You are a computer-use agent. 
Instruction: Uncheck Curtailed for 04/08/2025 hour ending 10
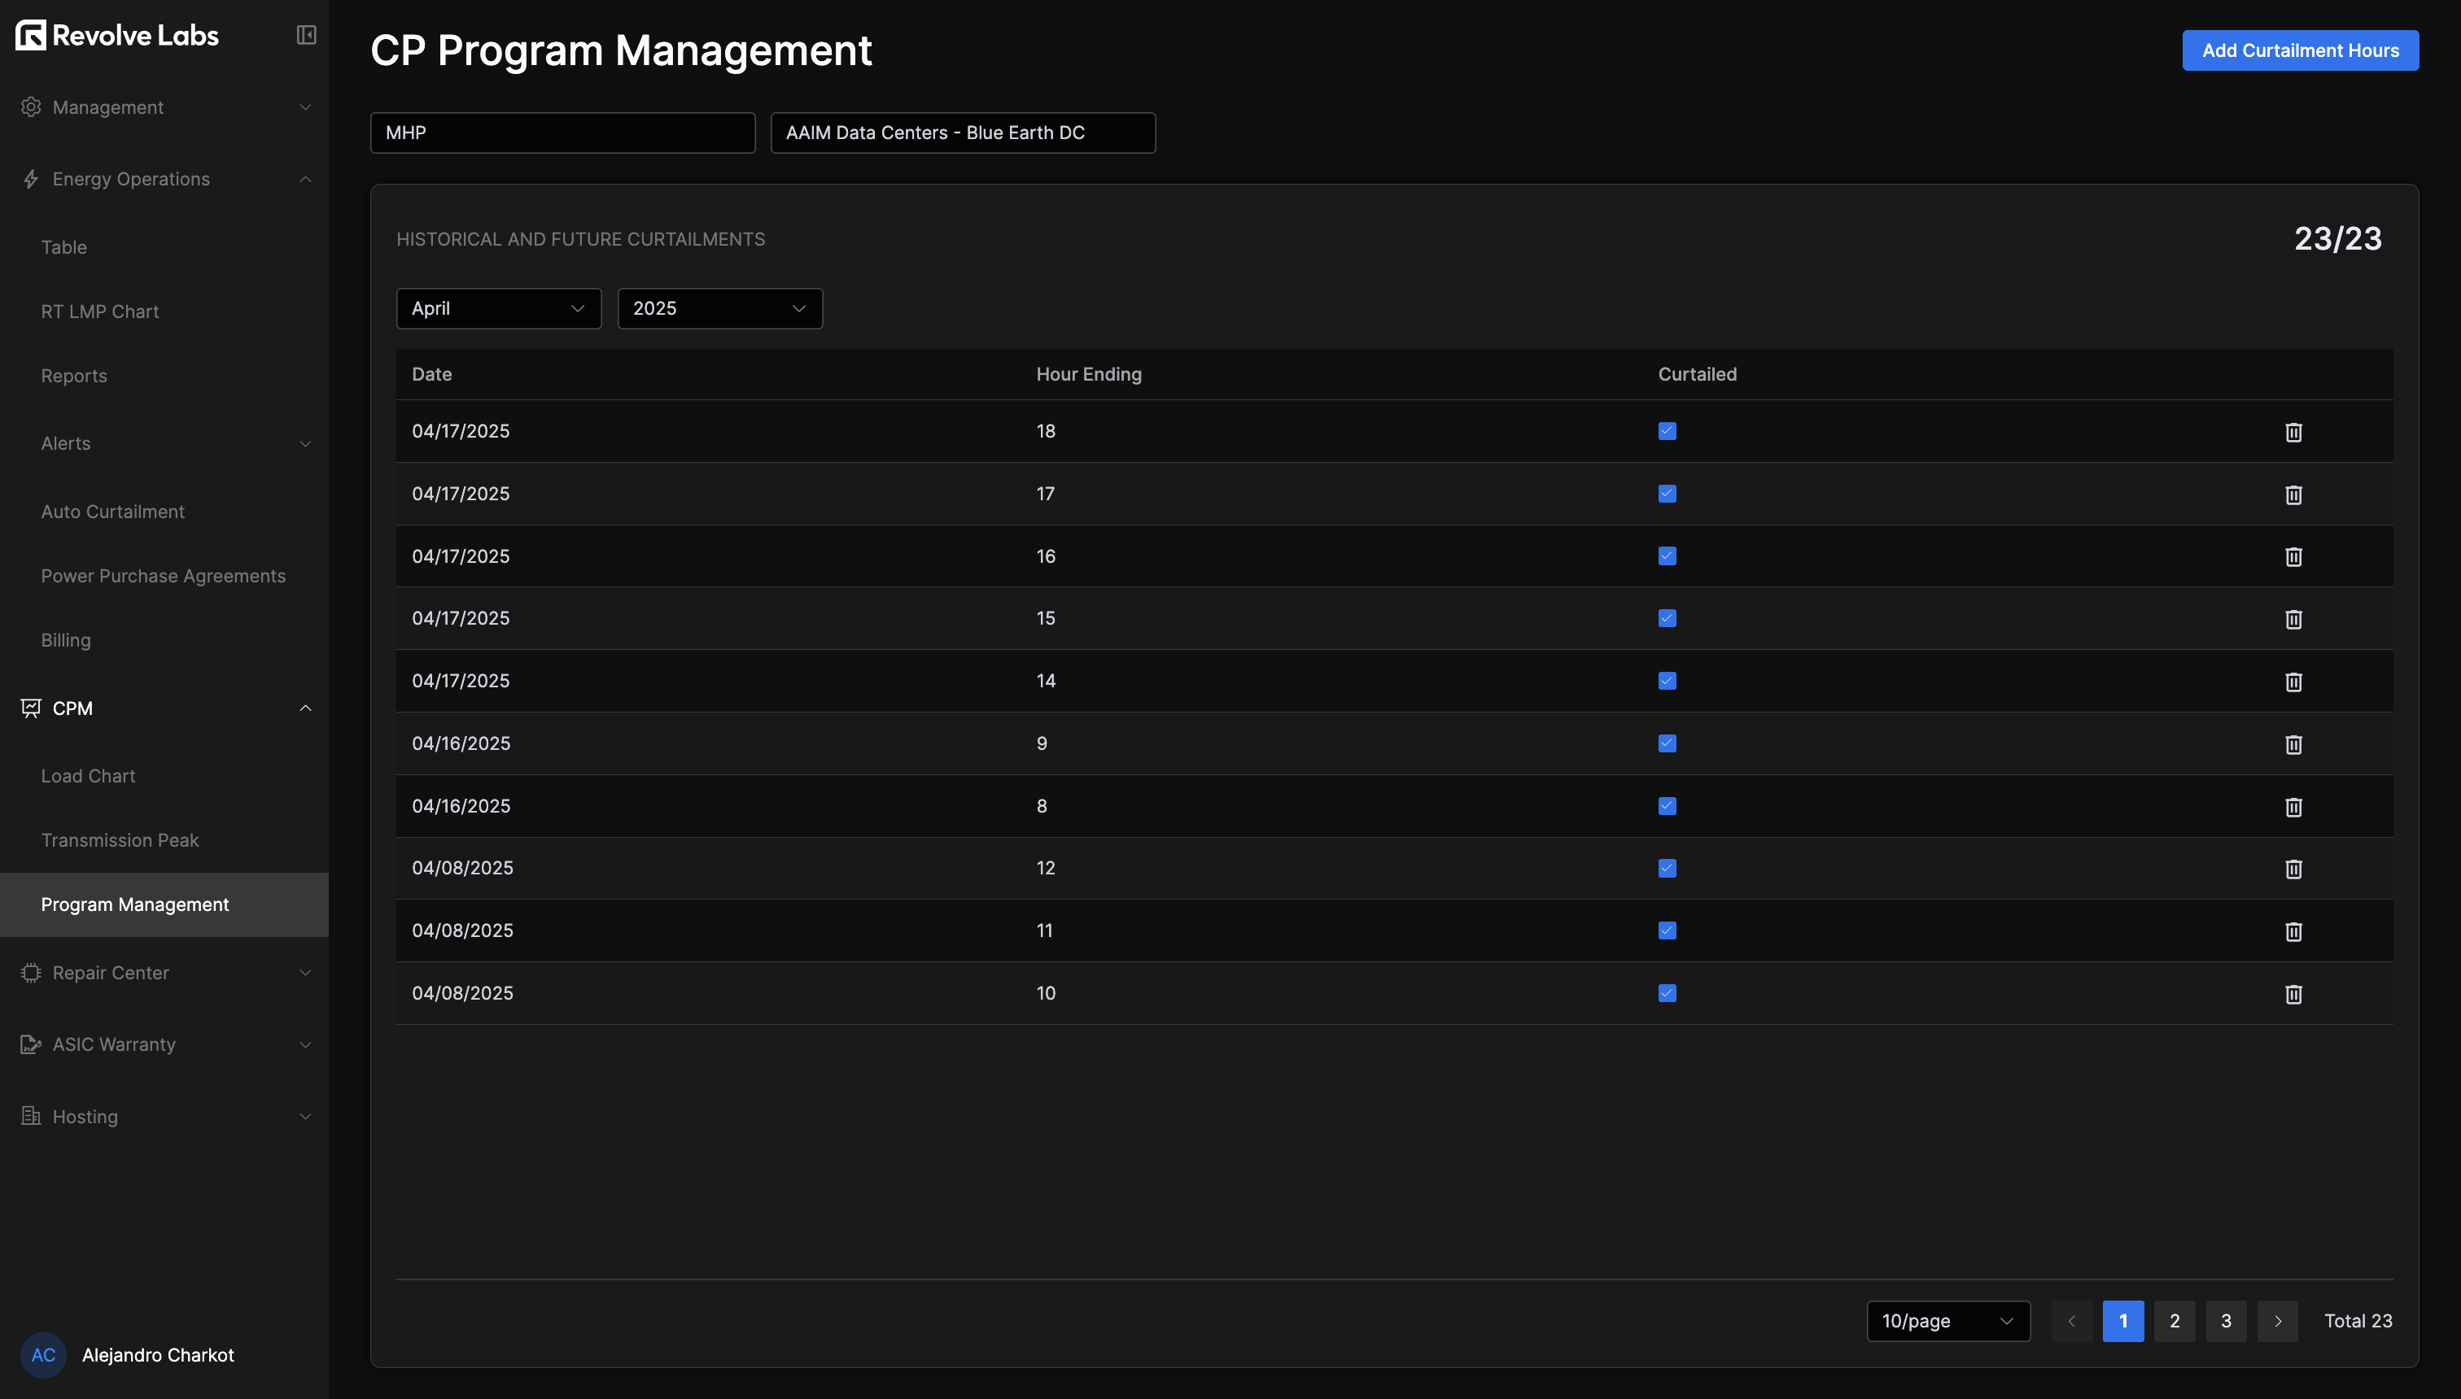(x=1667, y=992)
